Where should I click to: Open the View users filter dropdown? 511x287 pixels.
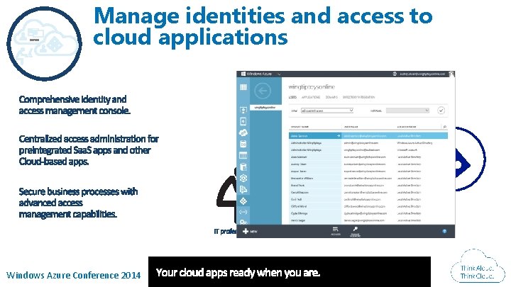pyautogui.click(x=327, y=111)
